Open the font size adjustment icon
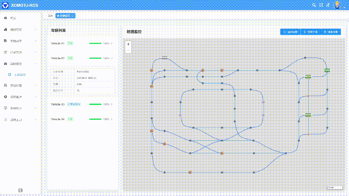This screenshot has height=196, width=349. pos(328,5)
